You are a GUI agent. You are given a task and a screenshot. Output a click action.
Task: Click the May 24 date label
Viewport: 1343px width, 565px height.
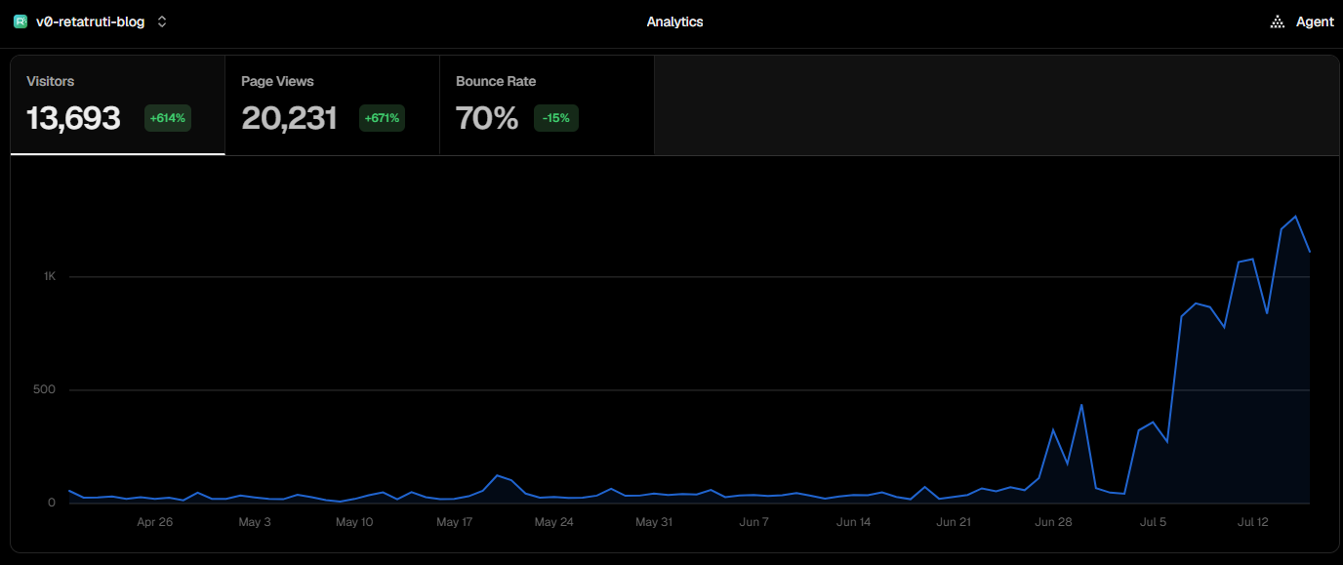553,522
